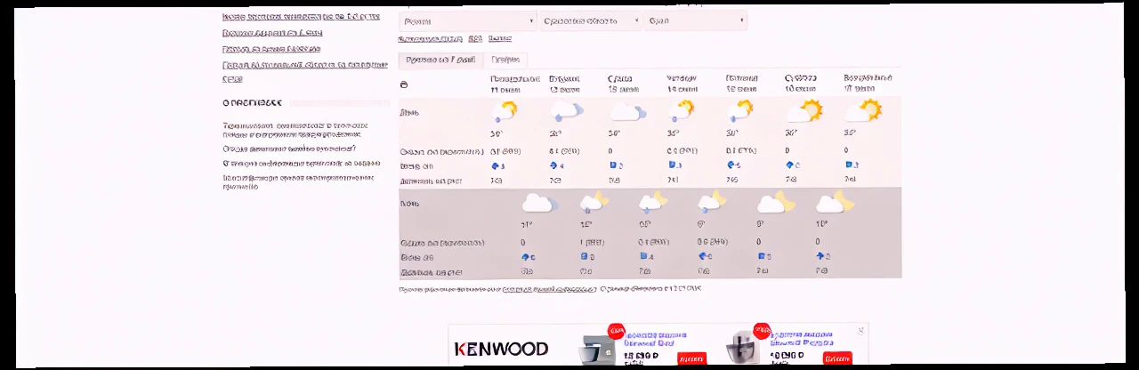Click the printer icon in the table header

[x=404, y=85]
